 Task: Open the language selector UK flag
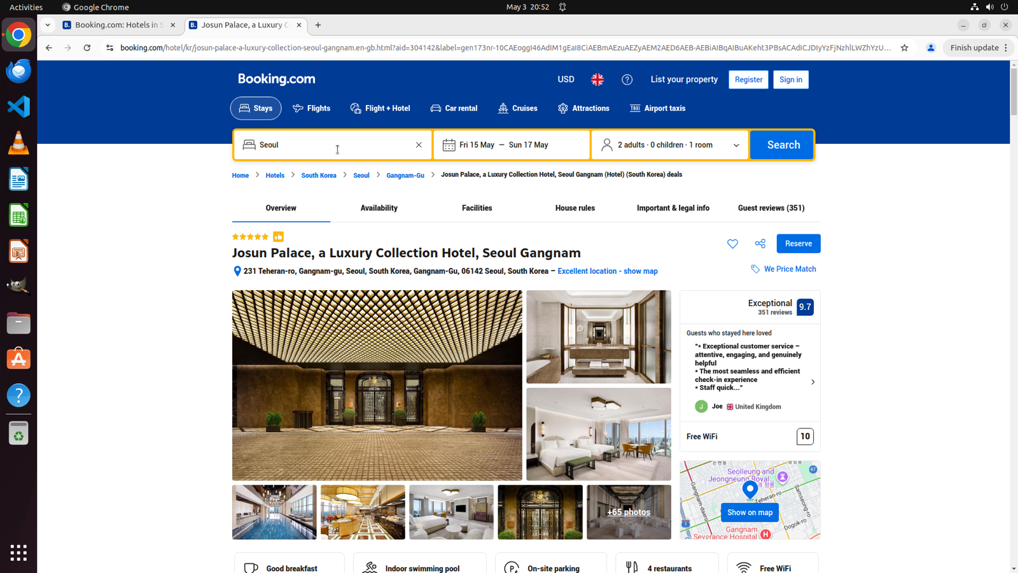click(x=597, y=80)
